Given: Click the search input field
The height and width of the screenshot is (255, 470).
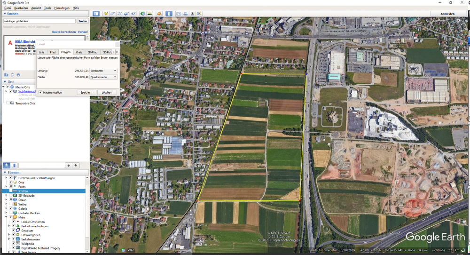Looking at the screenshot, I should point(39,21).
